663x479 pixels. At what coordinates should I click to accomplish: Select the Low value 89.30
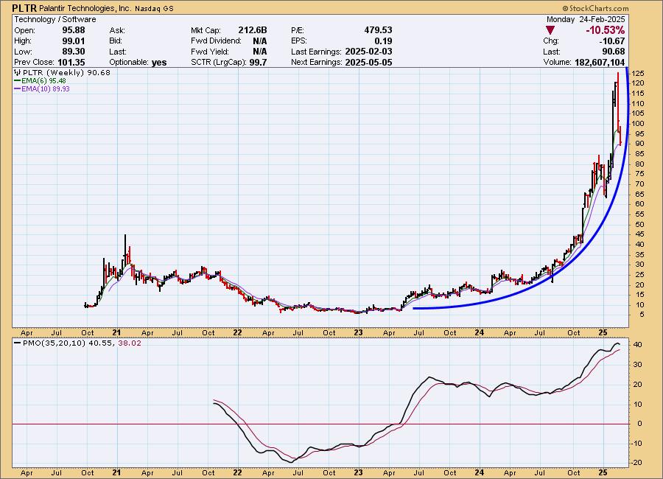pos(74,52)
